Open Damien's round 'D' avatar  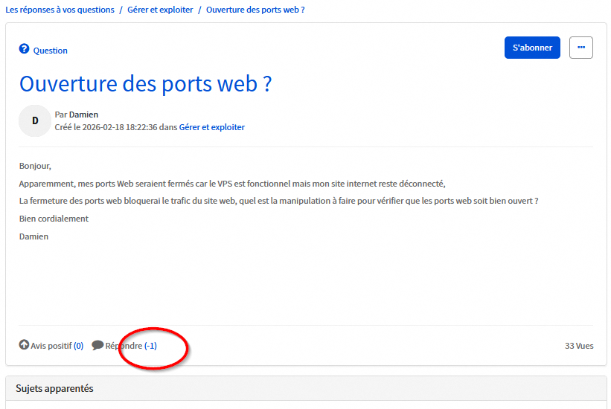(34, 120)
